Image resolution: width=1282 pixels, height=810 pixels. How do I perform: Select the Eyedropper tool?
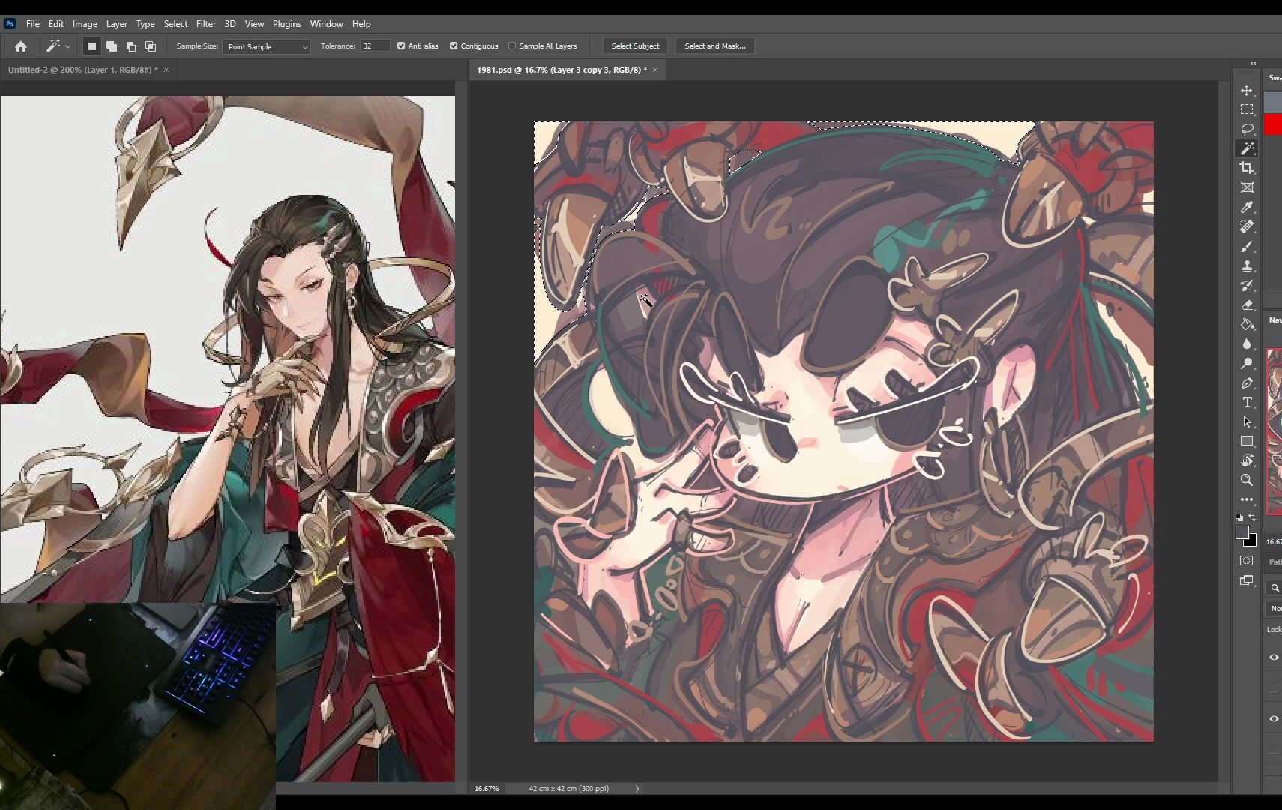(x=1247, y=207)
